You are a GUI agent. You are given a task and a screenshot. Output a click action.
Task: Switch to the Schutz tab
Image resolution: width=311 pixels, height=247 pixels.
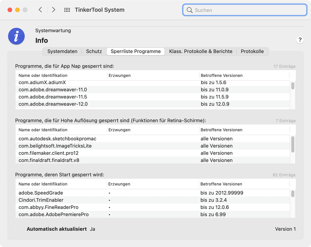[x=94, y=52]
